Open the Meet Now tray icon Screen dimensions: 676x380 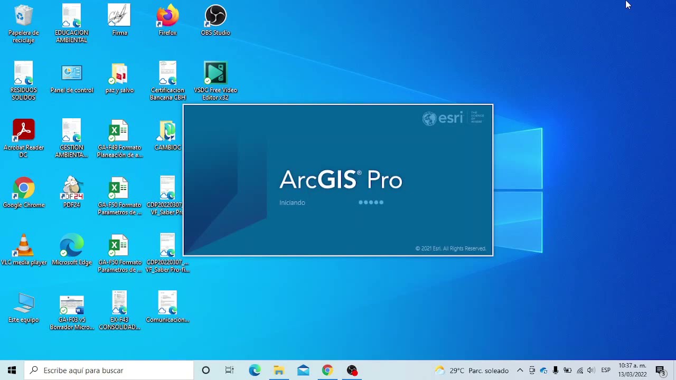[532, 370]
